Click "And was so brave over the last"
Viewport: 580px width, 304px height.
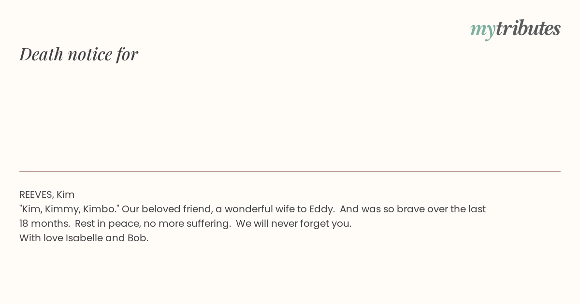(413, 209)
